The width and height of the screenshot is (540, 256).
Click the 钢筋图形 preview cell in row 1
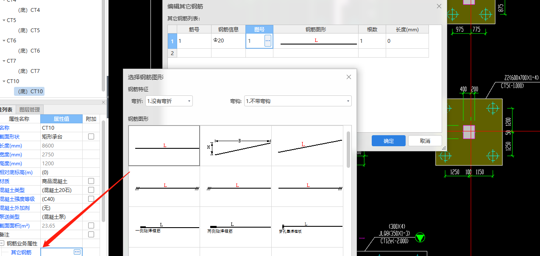(316, 41)
